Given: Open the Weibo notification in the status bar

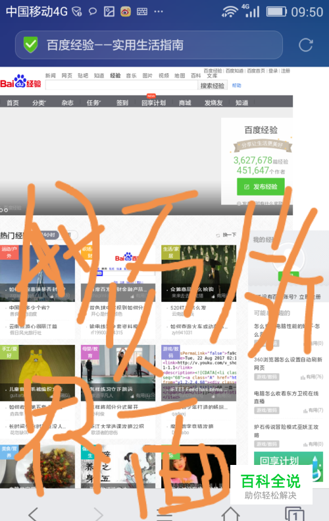Looking at the screenshot, I should pyautogui.click(x=126, y=12).
